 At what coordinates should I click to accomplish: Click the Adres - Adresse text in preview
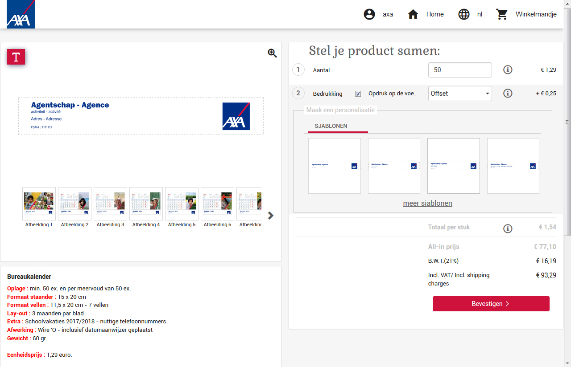pyautogui.click(x=46, y=119)
